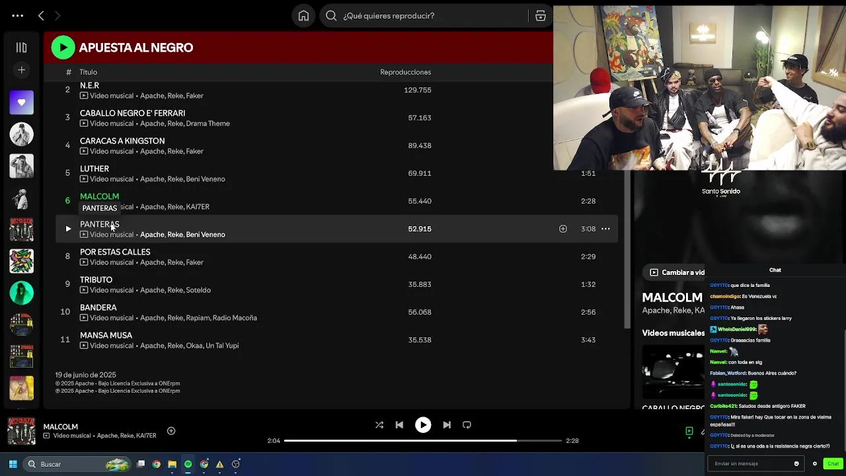Toggle shuffle in the player bar
Viewport: 846px width, 476px height.
pos(379,425)
